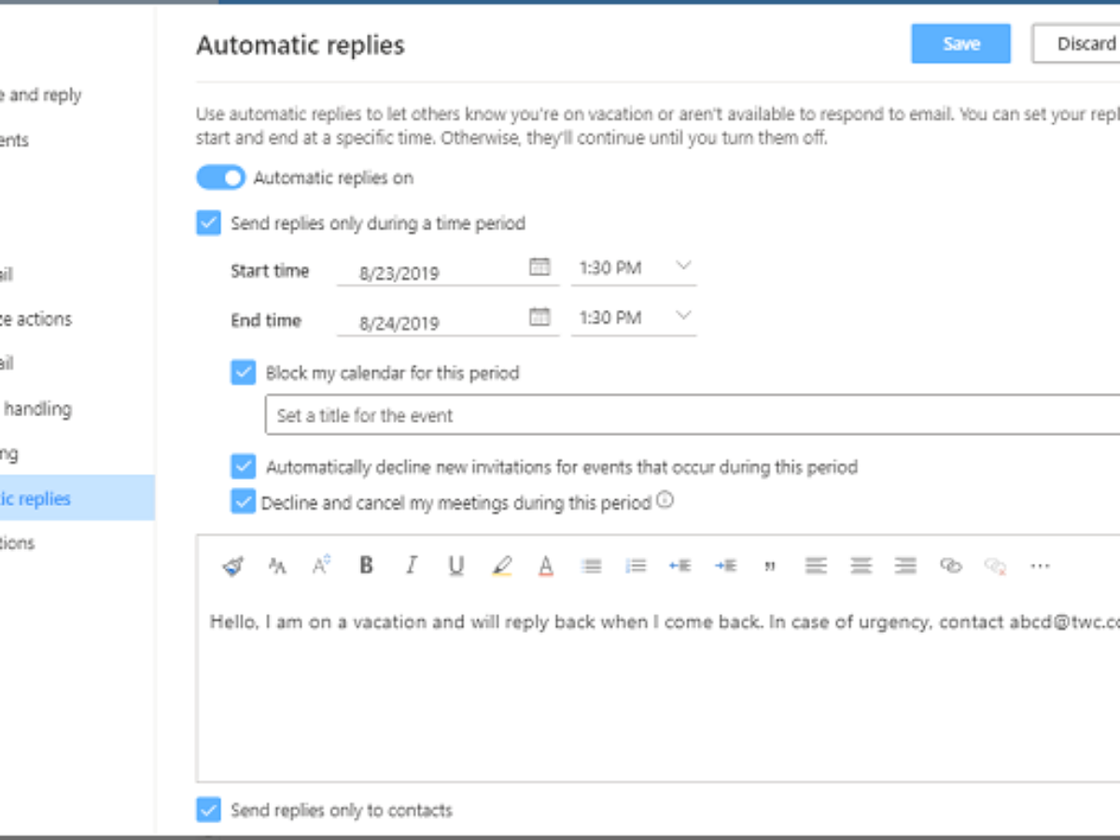
Task: Increase indent in reply editor
Action: click(725, 566)
